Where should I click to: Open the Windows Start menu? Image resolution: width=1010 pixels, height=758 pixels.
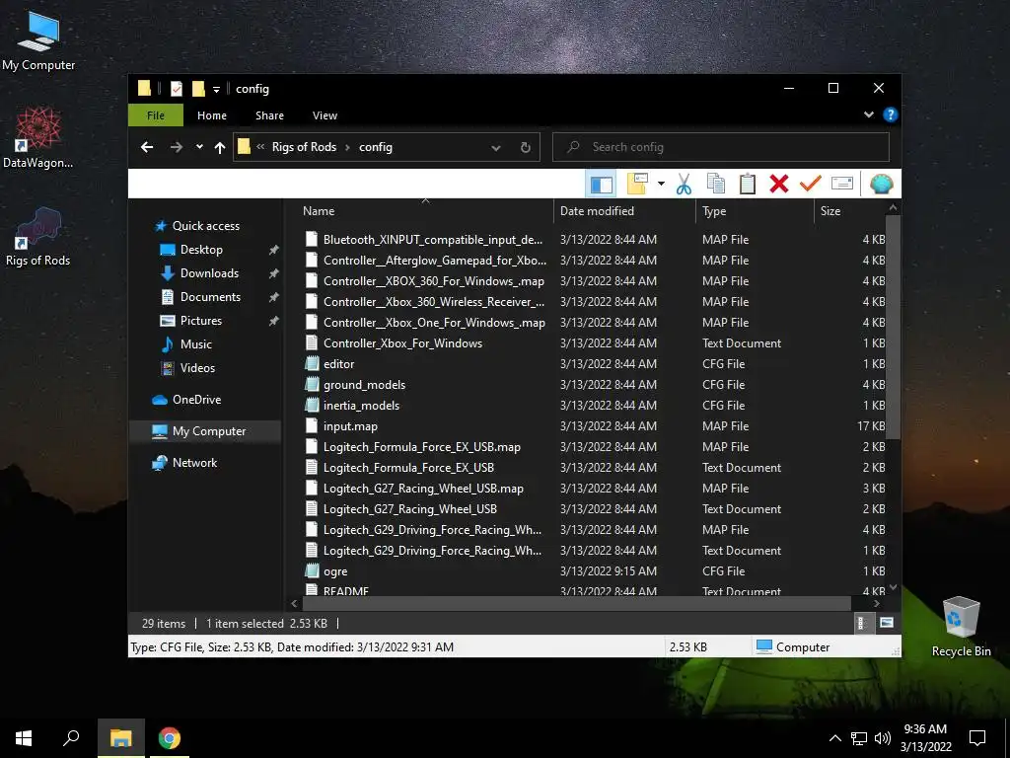[x=24, y=738]
